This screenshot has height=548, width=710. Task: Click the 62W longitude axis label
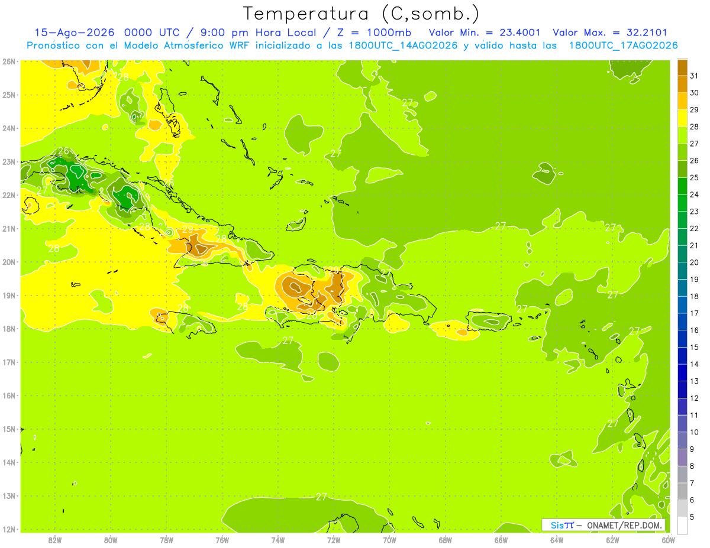click(612, 540)
